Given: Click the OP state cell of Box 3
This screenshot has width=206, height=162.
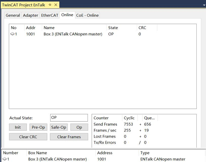Looking at the screenshot, I should pyautogui.click(x=111, y=34).
